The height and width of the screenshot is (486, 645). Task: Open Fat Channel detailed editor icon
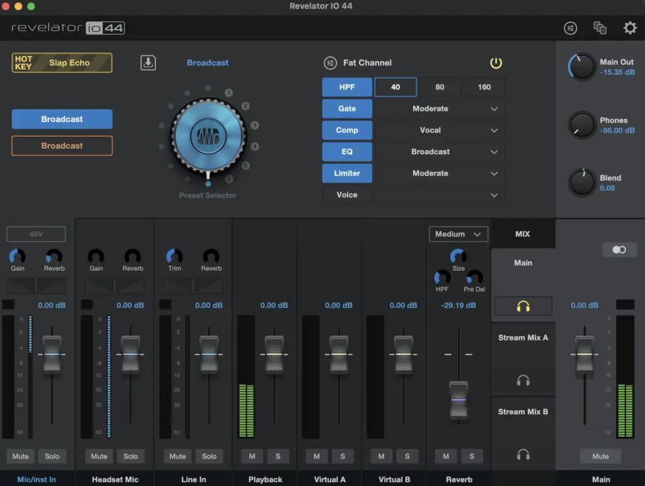(330, 63)
